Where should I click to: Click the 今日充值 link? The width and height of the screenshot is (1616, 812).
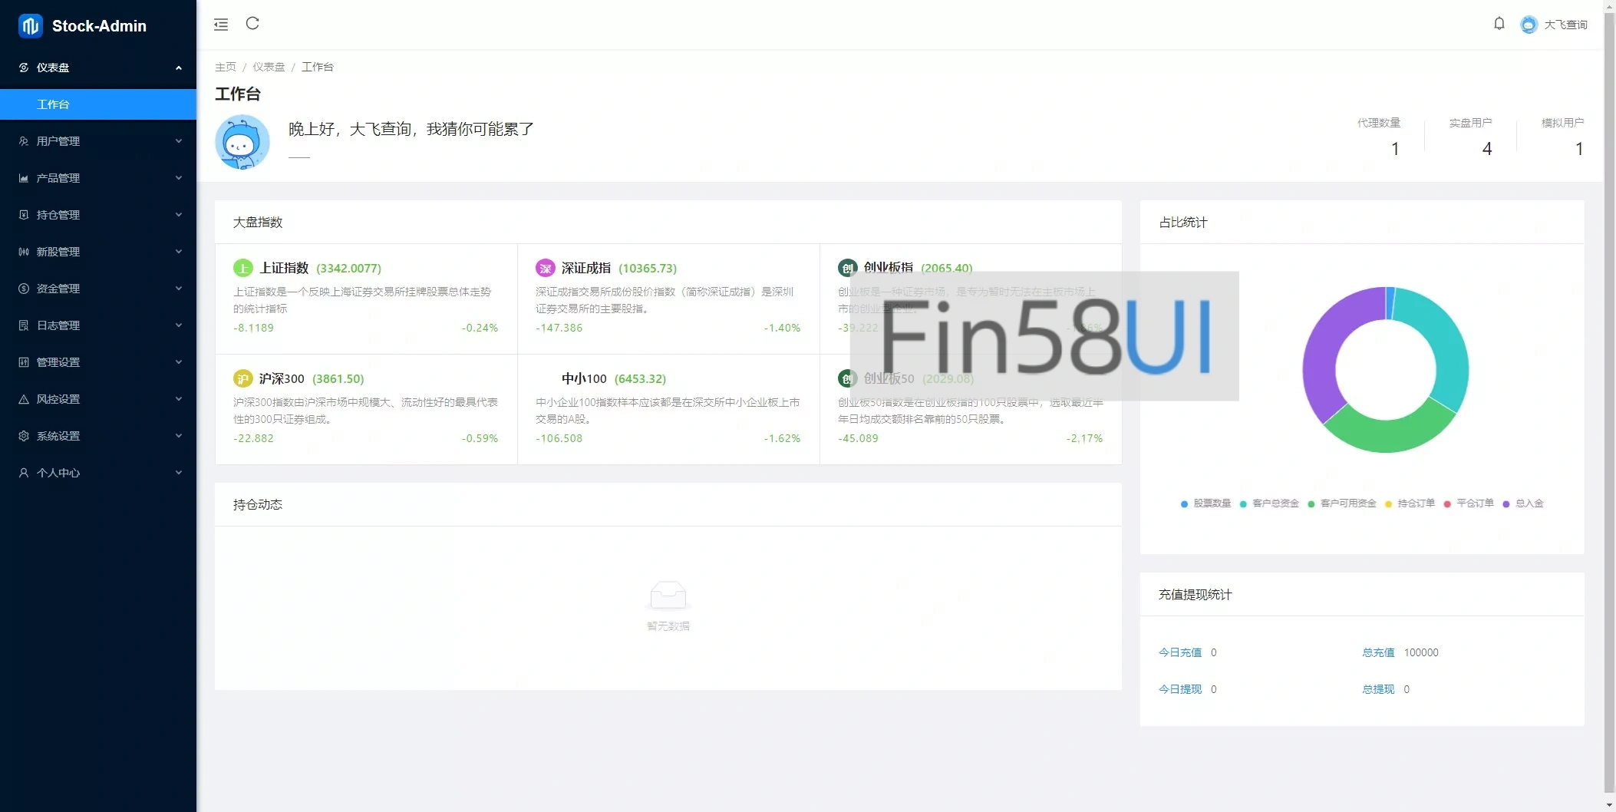1179,652
